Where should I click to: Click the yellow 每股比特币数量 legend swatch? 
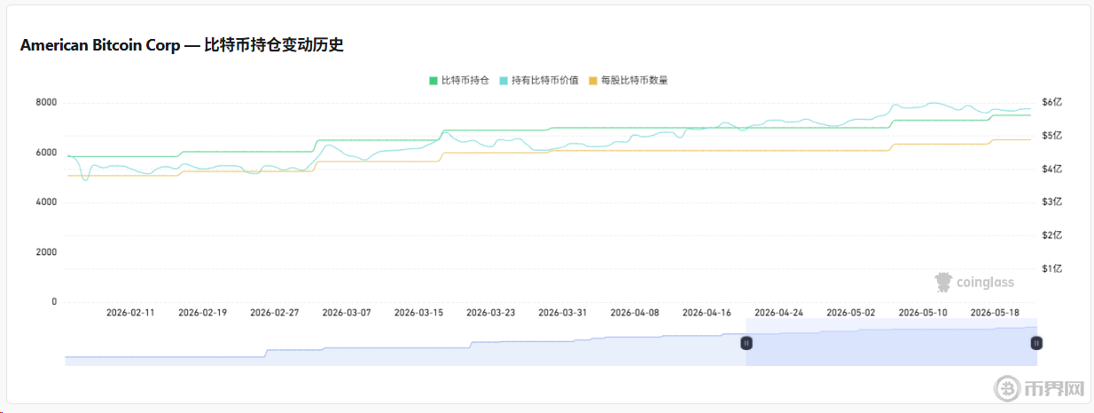tap(593, 81)
